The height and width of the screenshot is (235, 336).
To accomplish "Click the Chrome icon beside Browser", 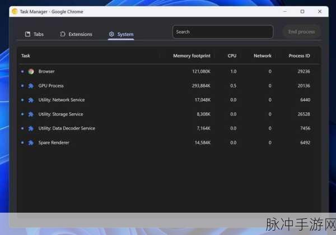I will click(31, 71).
